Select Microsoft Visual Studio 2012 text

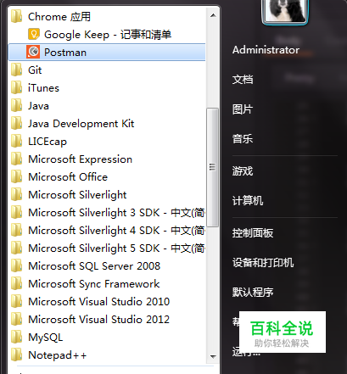click(98, 320)
